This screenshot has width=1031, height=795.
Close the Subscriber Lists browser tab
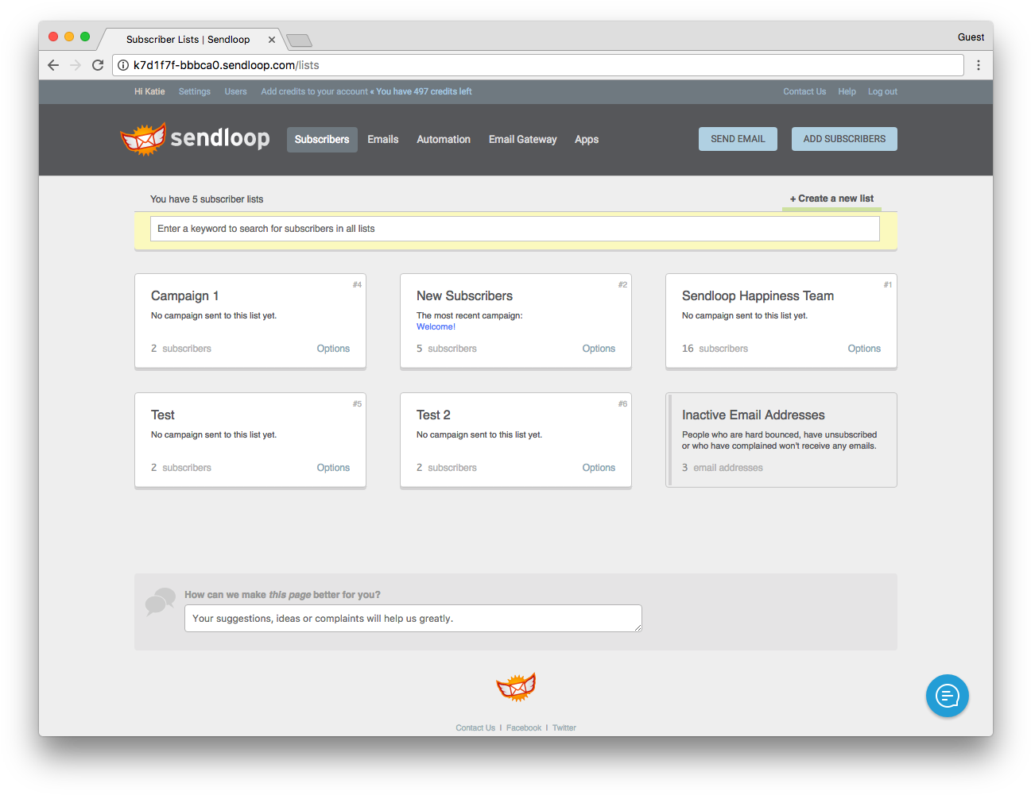[x=272, y=40]
